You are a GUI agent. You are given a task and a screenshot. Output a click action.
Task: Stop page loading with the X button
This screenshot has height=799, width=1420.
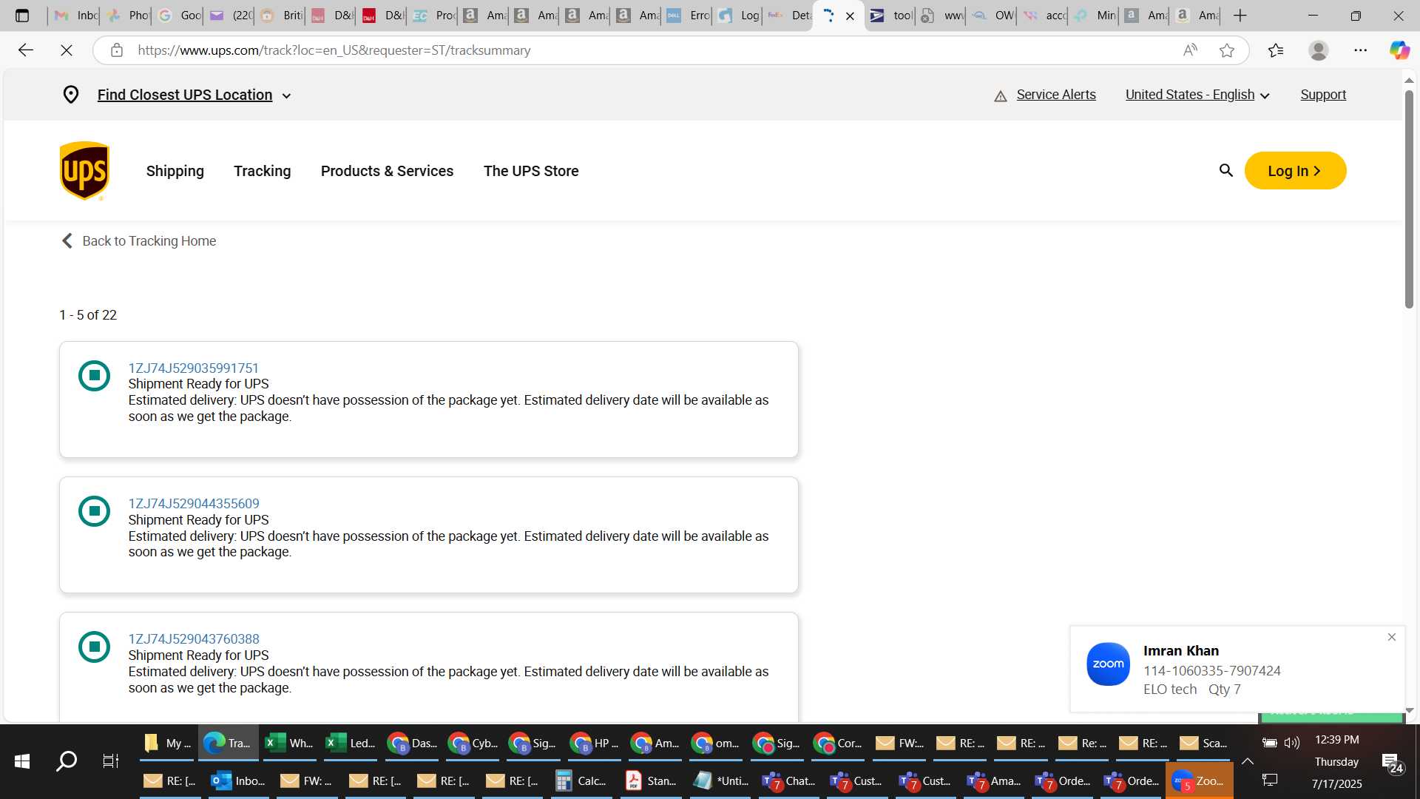pos(67,50)
